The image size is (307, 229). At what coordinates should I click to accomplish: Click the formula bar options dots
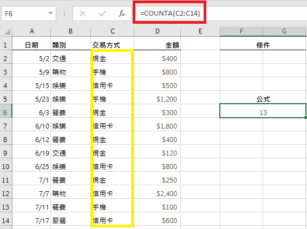pyautogui.click(x=64, y=14)
